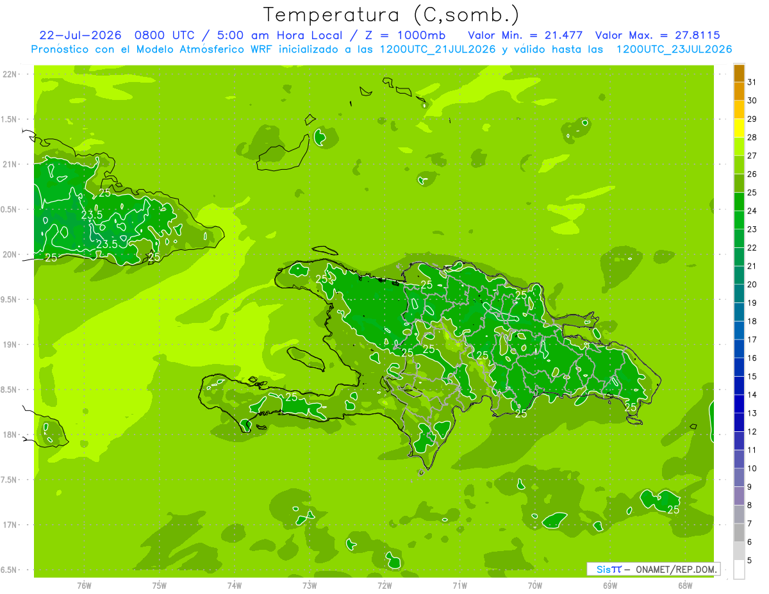769x594 pixels.
Task: Click the color swatch above 31 on scale
Action: (x=739, y=73)
